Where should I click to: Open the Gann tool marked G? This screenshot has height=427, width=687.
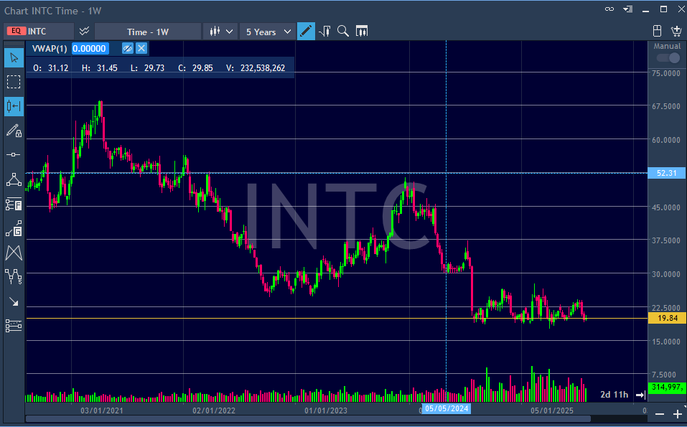(x=14, y=229)
